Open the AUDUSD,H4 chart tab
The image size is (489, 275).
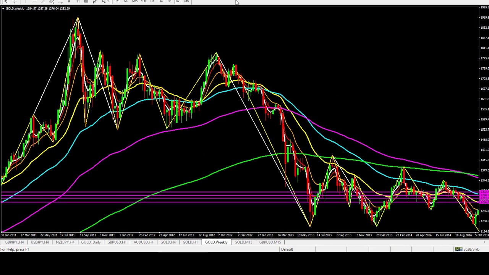click(144, 242)
